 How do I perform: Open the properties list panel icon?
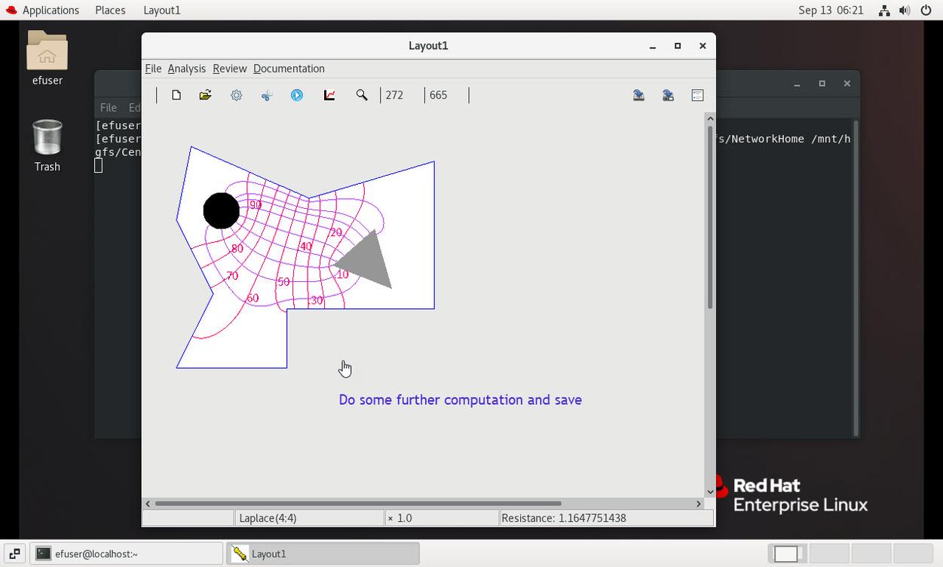click(697, 95)
